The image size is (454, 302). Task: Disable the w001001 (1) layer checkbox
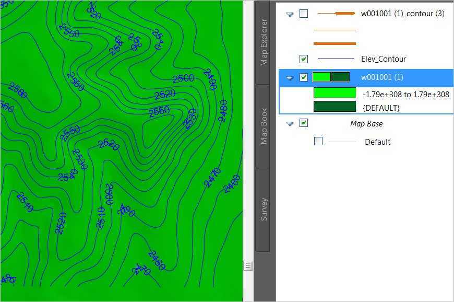coord(304,77)
